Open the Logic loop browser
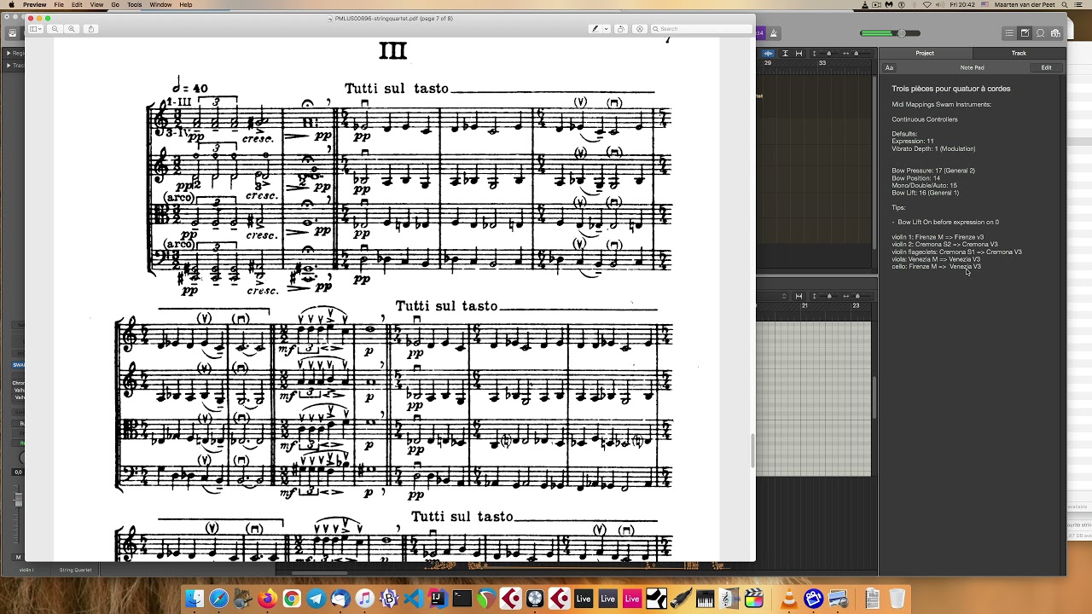 (x=1040, y=33)
